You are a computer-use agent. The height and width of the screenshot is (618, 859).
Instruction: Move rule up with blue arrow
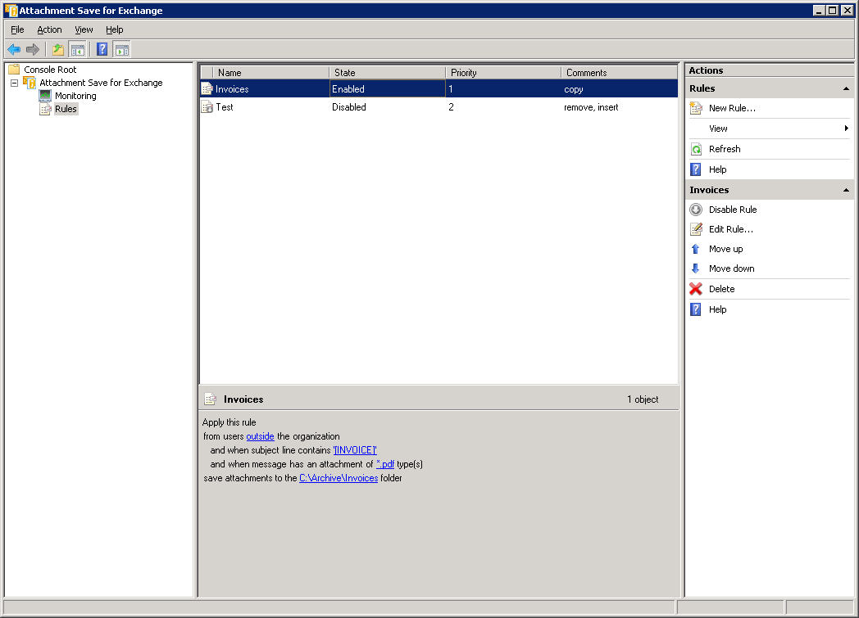pyautogui.click(x=696, y=249)
